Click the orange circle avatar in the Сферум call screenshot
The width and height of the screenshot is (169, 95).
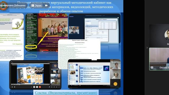coord(115,84)
